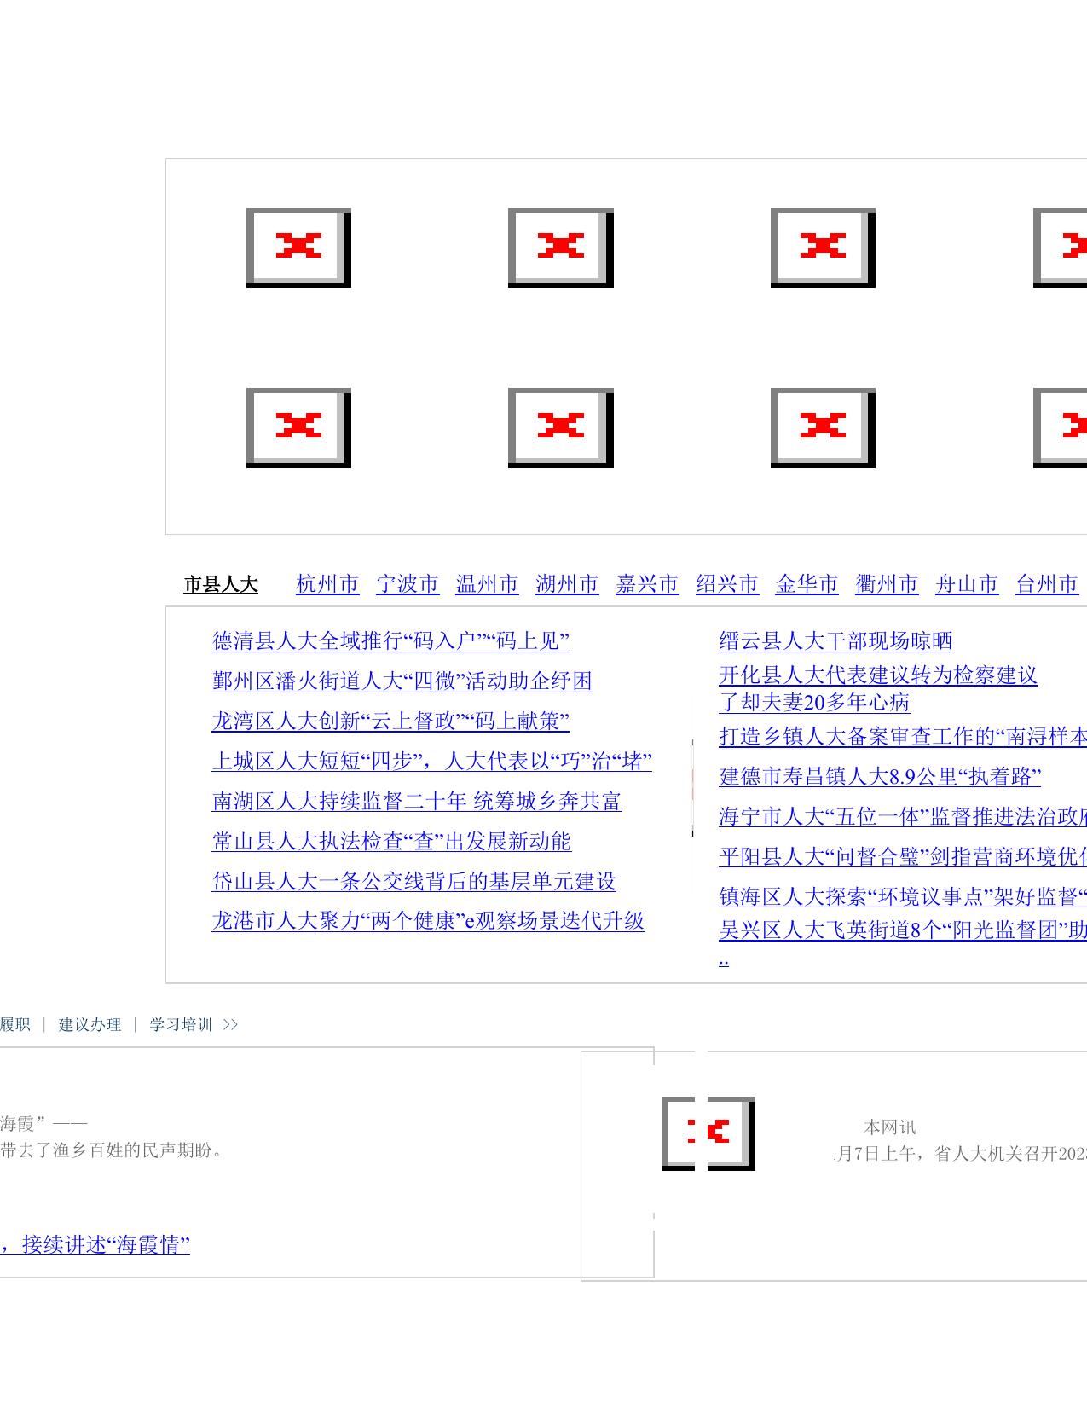Screen dimensions: 1087x1408
Task: Open article 上城区人大短短“四步”
Action: pyautogui.click(x=432, y=761)
